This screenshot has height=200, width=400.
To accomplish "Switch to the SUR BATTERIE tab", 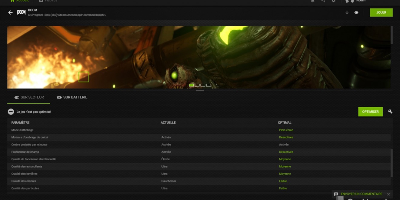I will [72, 97].
